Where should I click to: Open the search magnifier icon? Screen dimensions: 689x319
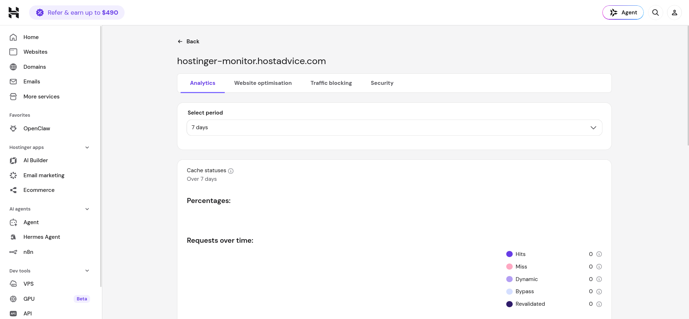pos(656,13)
